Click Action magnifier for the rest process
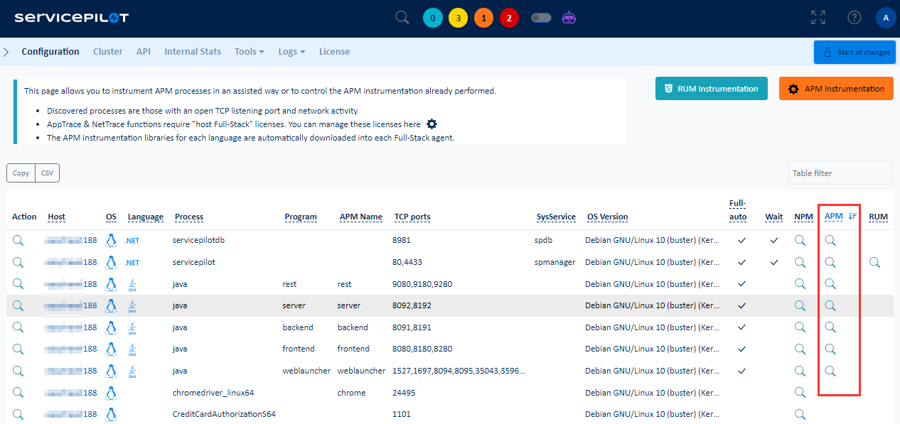 [x=18, y=284]
